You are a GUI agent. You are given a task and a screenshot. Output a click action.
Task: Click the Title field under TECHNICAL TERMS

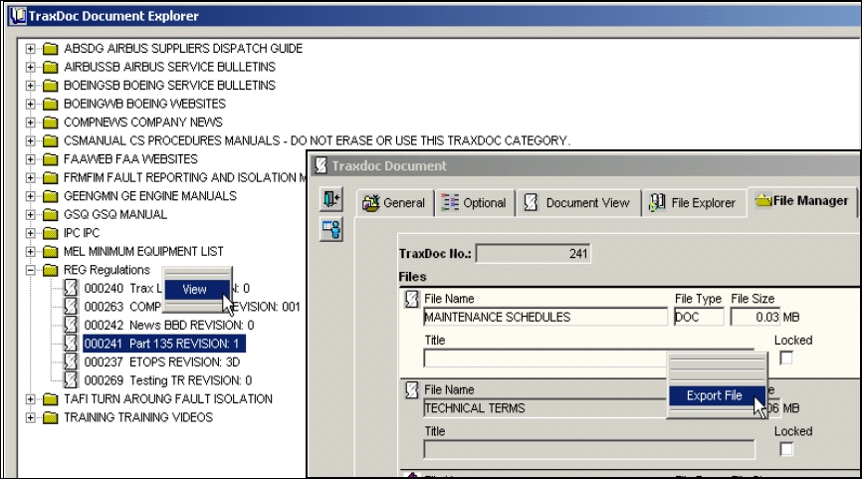[x=589, y=449]
